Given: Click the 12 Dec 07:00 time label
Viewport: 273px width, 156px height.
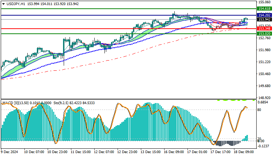Looking at the screenshot, I should tap(104, 152).
